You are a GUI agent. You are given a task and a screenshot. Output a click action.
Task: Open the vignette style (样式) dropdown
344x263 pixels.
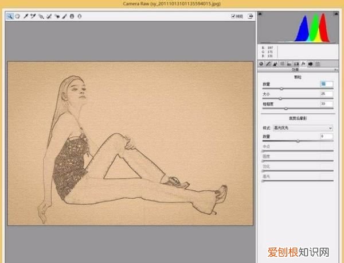point(303,127)
